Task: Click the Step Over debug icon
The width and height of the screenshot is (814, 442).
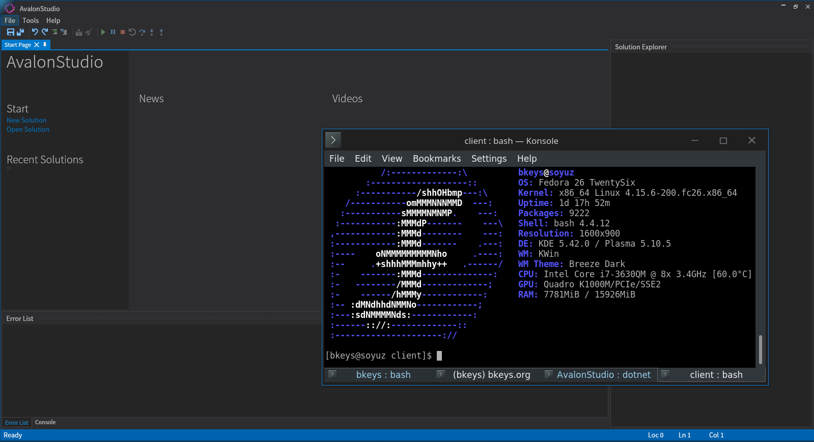Action: [142, 32]
